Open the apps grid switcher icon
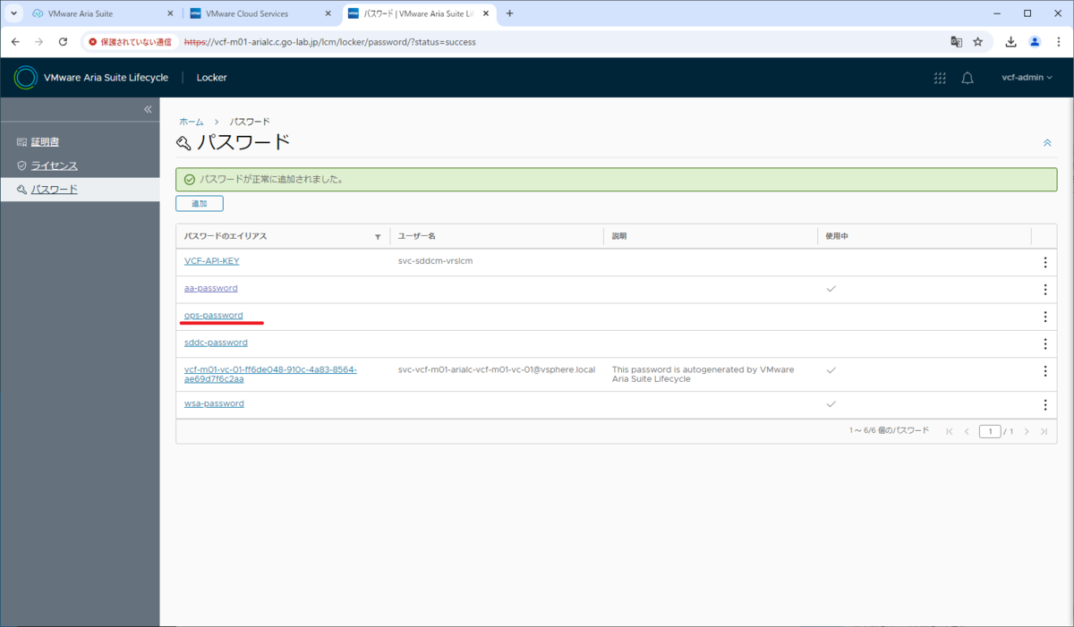Screen dimensions: 1074x627 tap(940, 78)
